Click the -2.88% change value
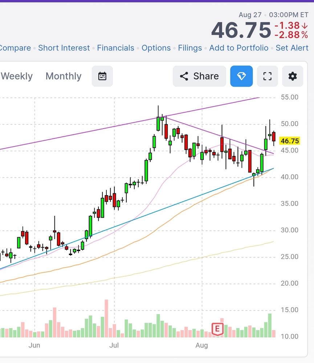 click(x=291, y=35)
